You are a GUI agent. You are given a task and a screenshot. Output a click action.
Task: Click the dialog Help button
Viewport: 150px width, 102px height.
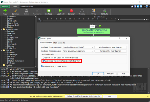pyautogui.click(x=123, y=74)
